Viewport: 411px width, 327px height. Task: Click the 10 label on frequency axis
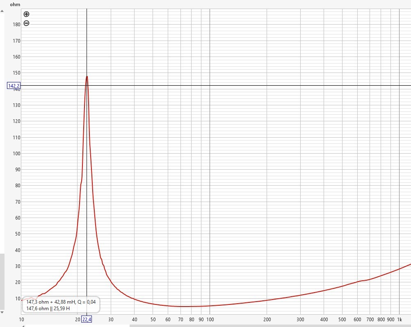tap(21, 320)
